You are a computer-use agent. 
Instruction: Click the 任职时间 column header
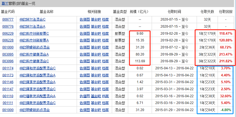click(174, 12)
